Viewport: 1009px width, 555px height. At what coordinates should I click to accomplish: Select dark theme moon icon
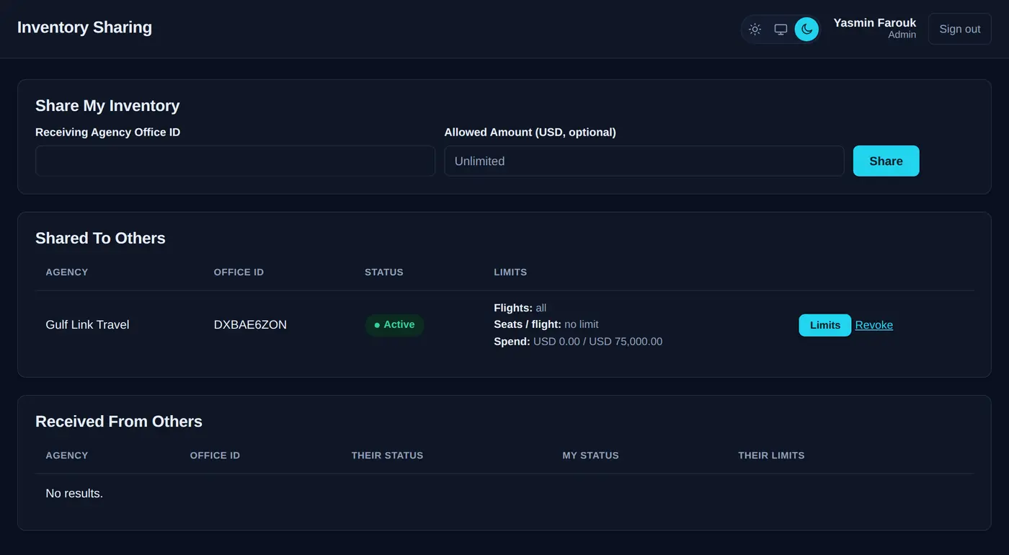pyautogui.click(x=806, y=30)
